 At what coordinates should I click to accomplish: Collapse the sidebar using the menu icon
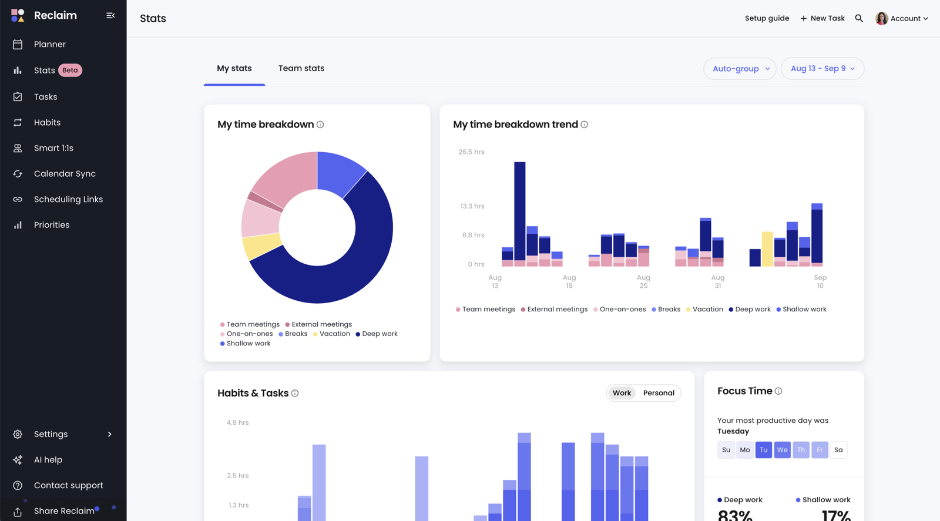110,16
